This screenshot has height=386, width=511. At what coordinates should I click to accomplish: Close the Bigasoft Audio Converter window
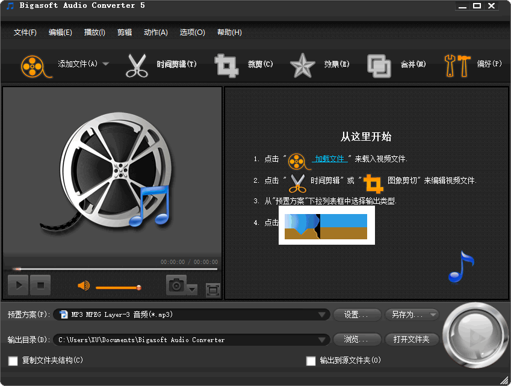(x=492, y=6)
